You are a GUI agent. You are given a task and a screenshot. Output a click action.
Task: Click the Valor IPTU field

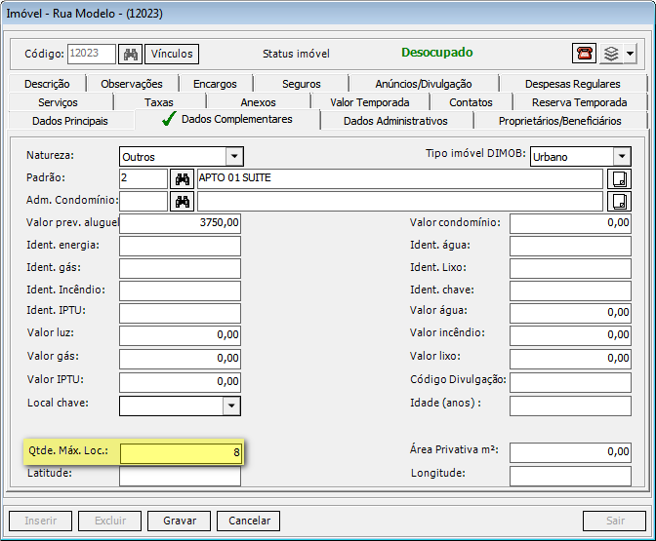tap(180, 383)
